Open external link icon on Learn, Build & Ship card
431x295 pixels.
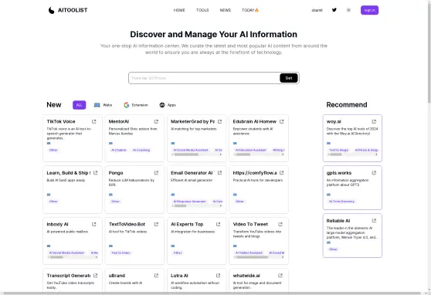click(x=95, y=173)
